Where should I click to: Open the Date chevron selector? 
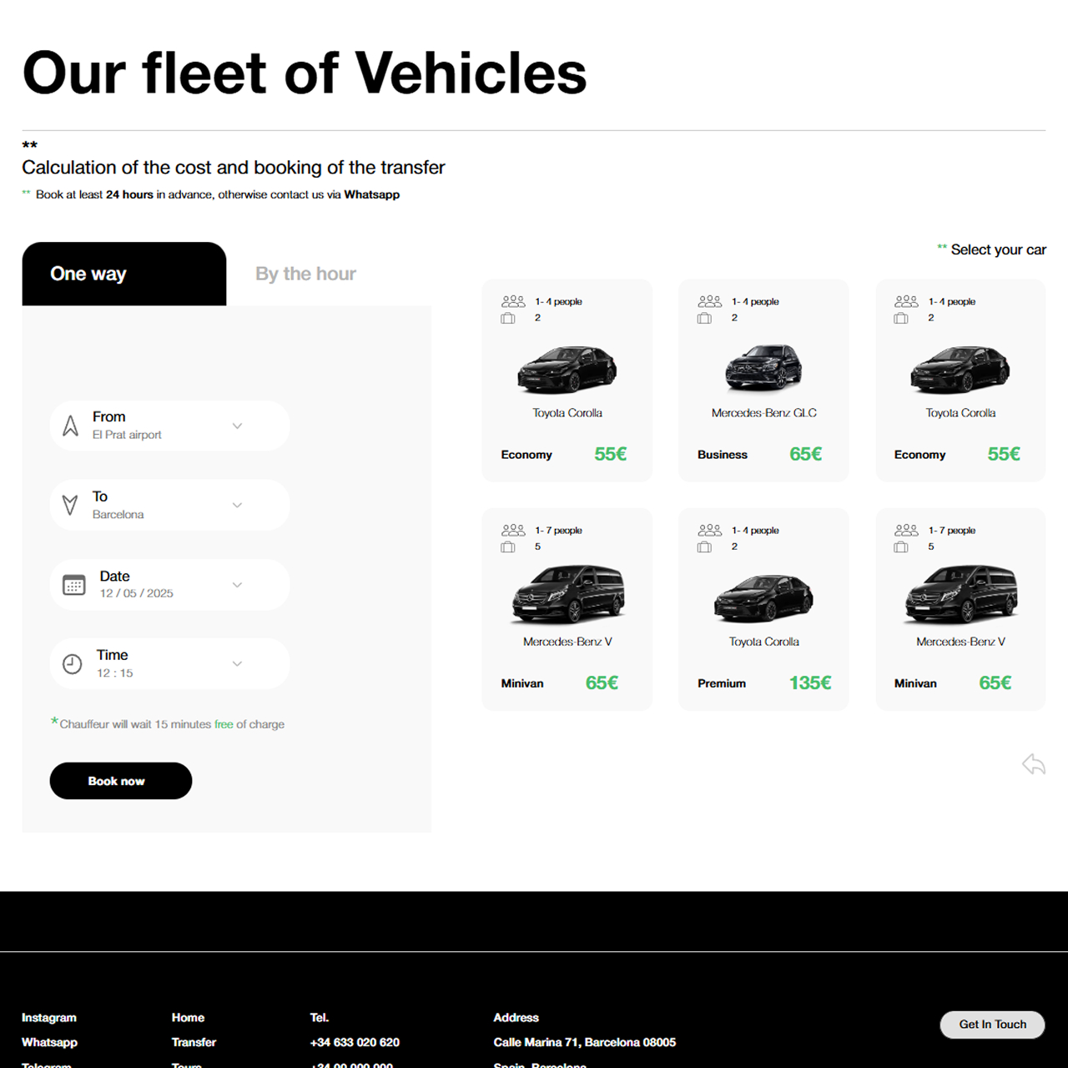click(237, 585)
